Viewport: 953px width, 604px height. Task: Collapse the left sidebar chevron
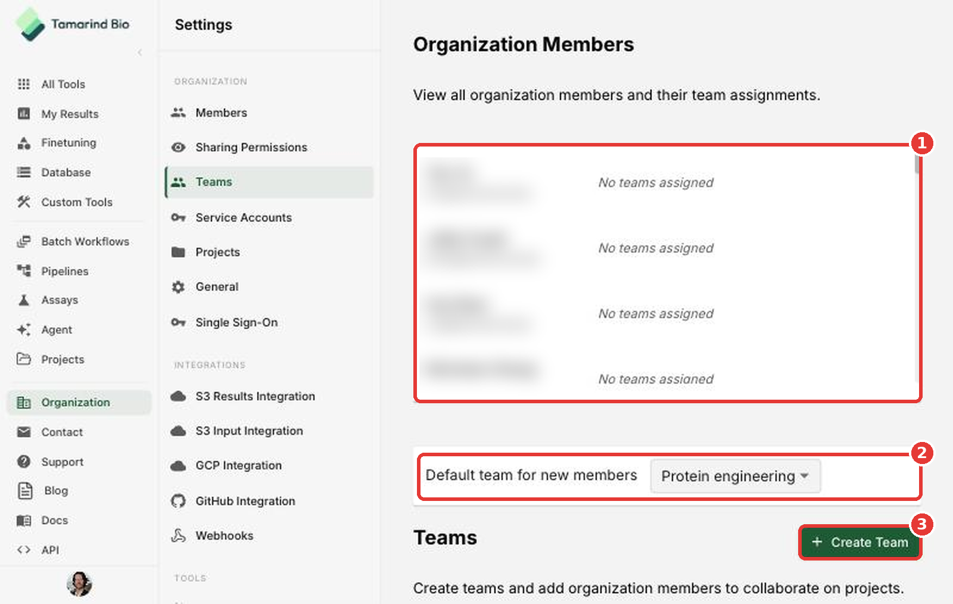click(140, 52)
